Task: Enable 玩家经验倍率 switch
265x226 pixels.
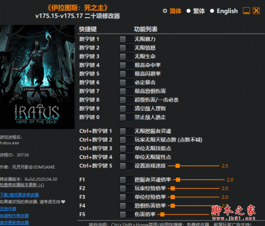Action: click(x=126, y=188)
